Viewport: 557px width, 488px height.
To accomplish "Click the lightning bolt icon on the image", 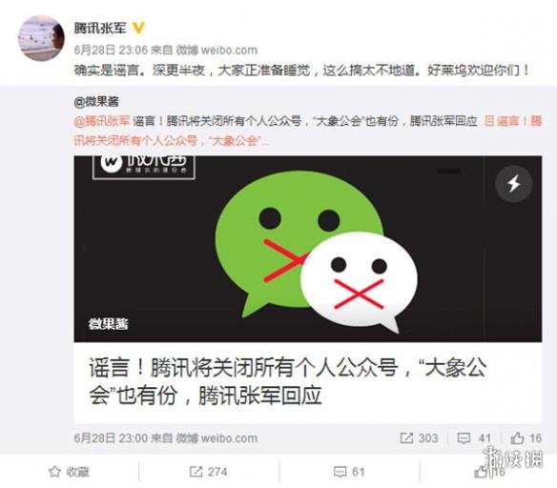I will coord(514,184).
